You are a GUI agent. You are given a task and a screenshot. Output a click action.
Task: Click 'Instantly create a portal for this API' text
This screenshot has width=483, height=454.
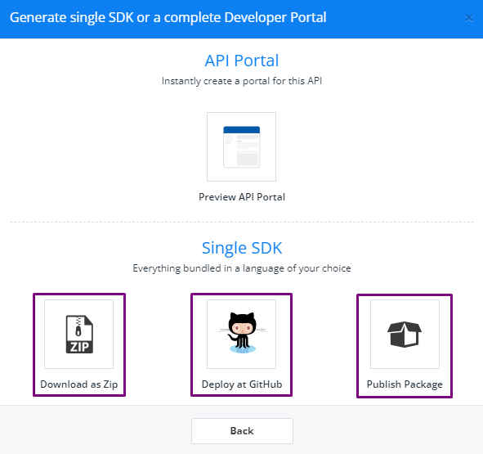pyautogui.click(x=242, y=81)
